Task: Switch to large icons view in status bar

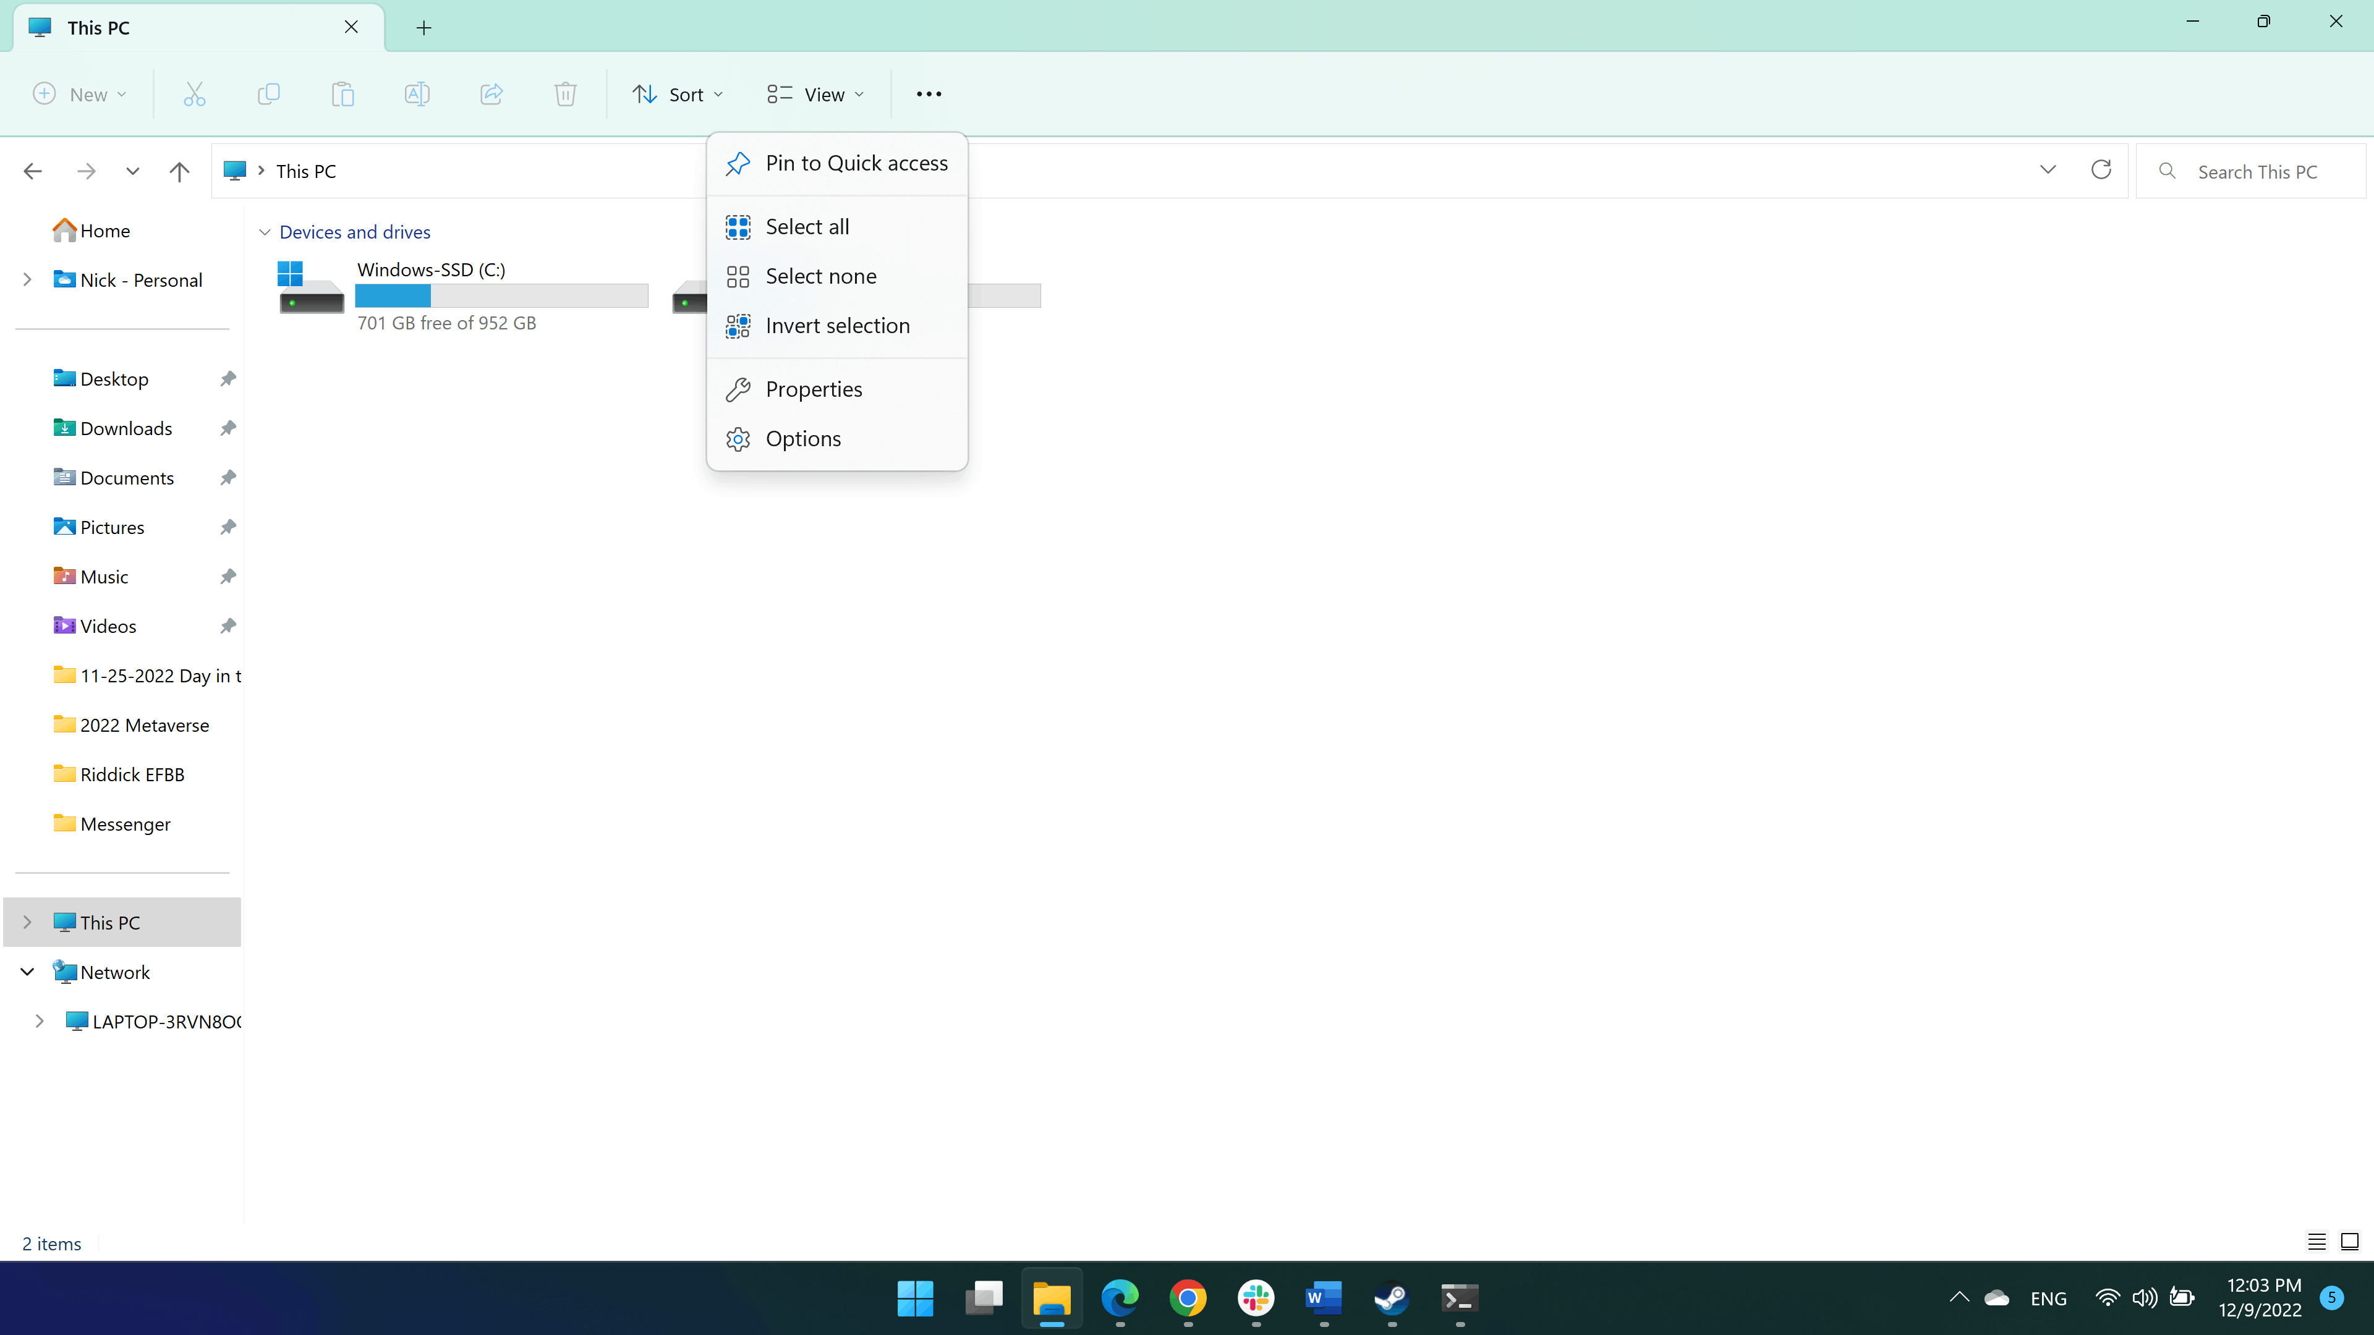Action: [2349, 1242]
